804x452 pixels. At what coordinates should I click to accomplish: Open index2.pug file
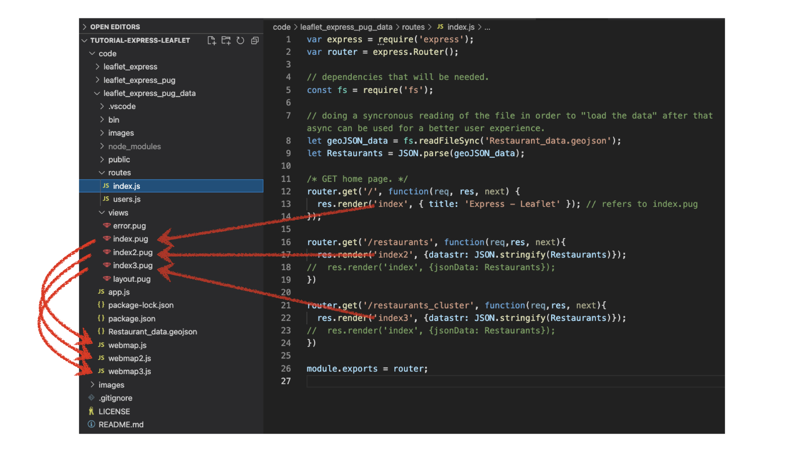[132, 252]
